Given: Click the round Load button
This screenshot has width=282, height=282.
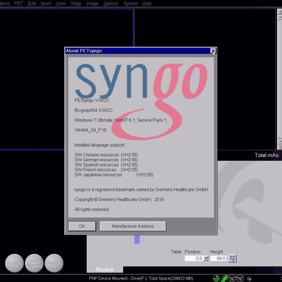Looking at the screenshot, I should pos(14,263).
